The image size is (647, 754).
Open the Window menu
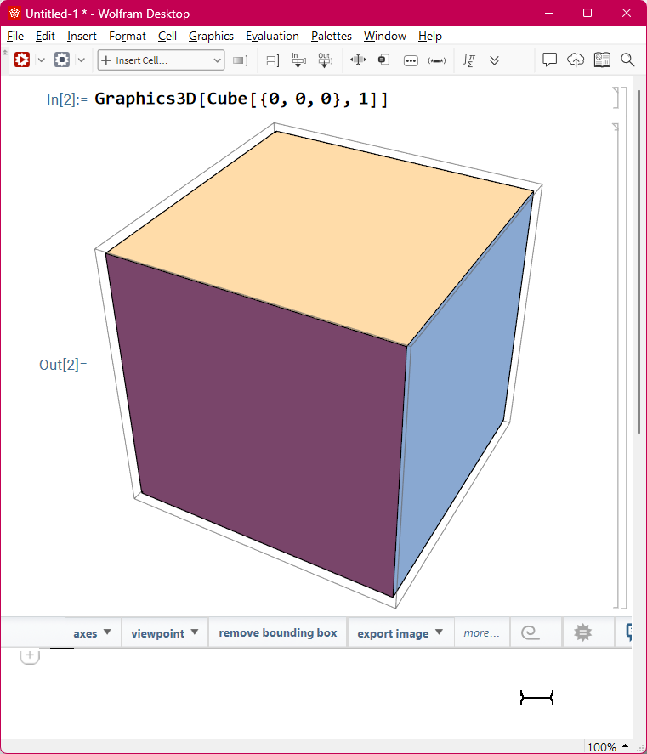click(x=385, y=36)
